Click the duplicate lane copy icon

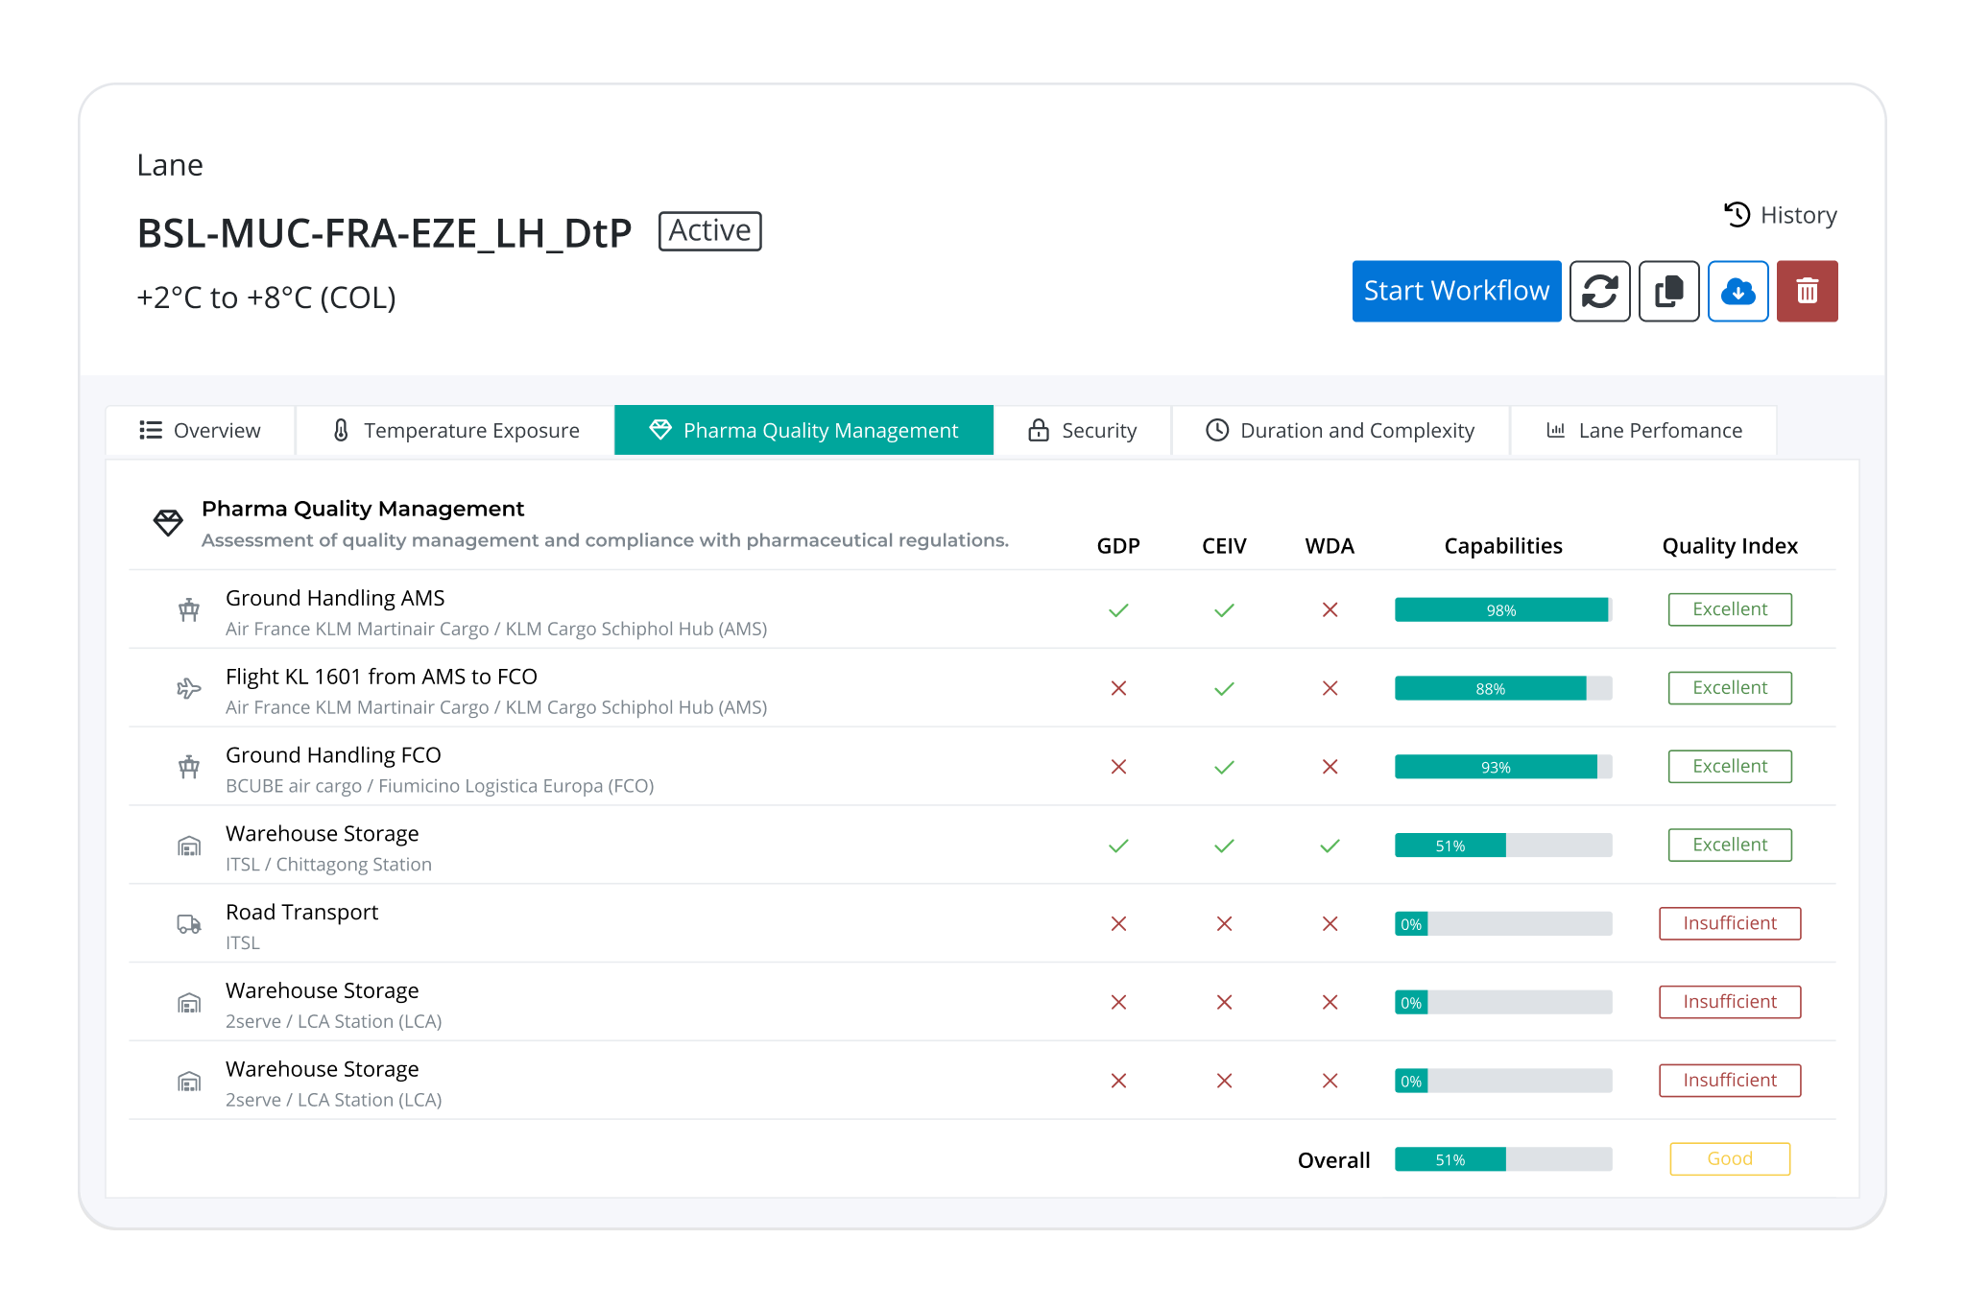click(x=1668, y=291)
